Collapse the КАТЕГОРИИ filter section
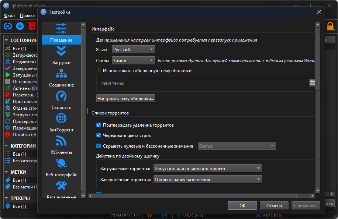The height and width of the screenshot is (219, 338). point(6,146)
